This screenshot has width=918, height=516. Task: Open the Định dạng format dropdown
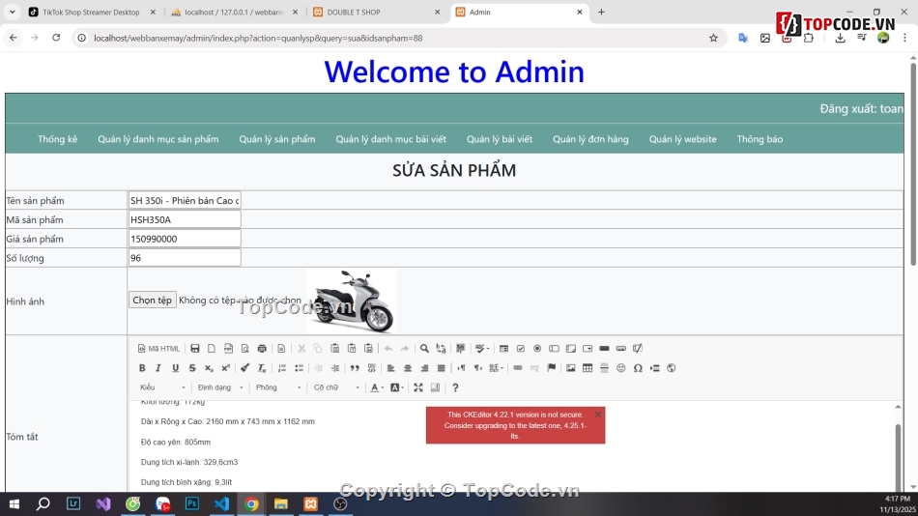[x=220, y=387]
